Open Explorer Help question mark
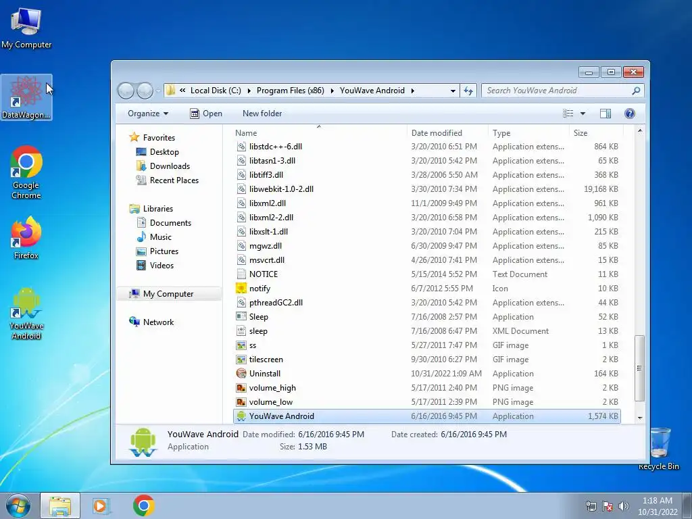 click(630, 114)
